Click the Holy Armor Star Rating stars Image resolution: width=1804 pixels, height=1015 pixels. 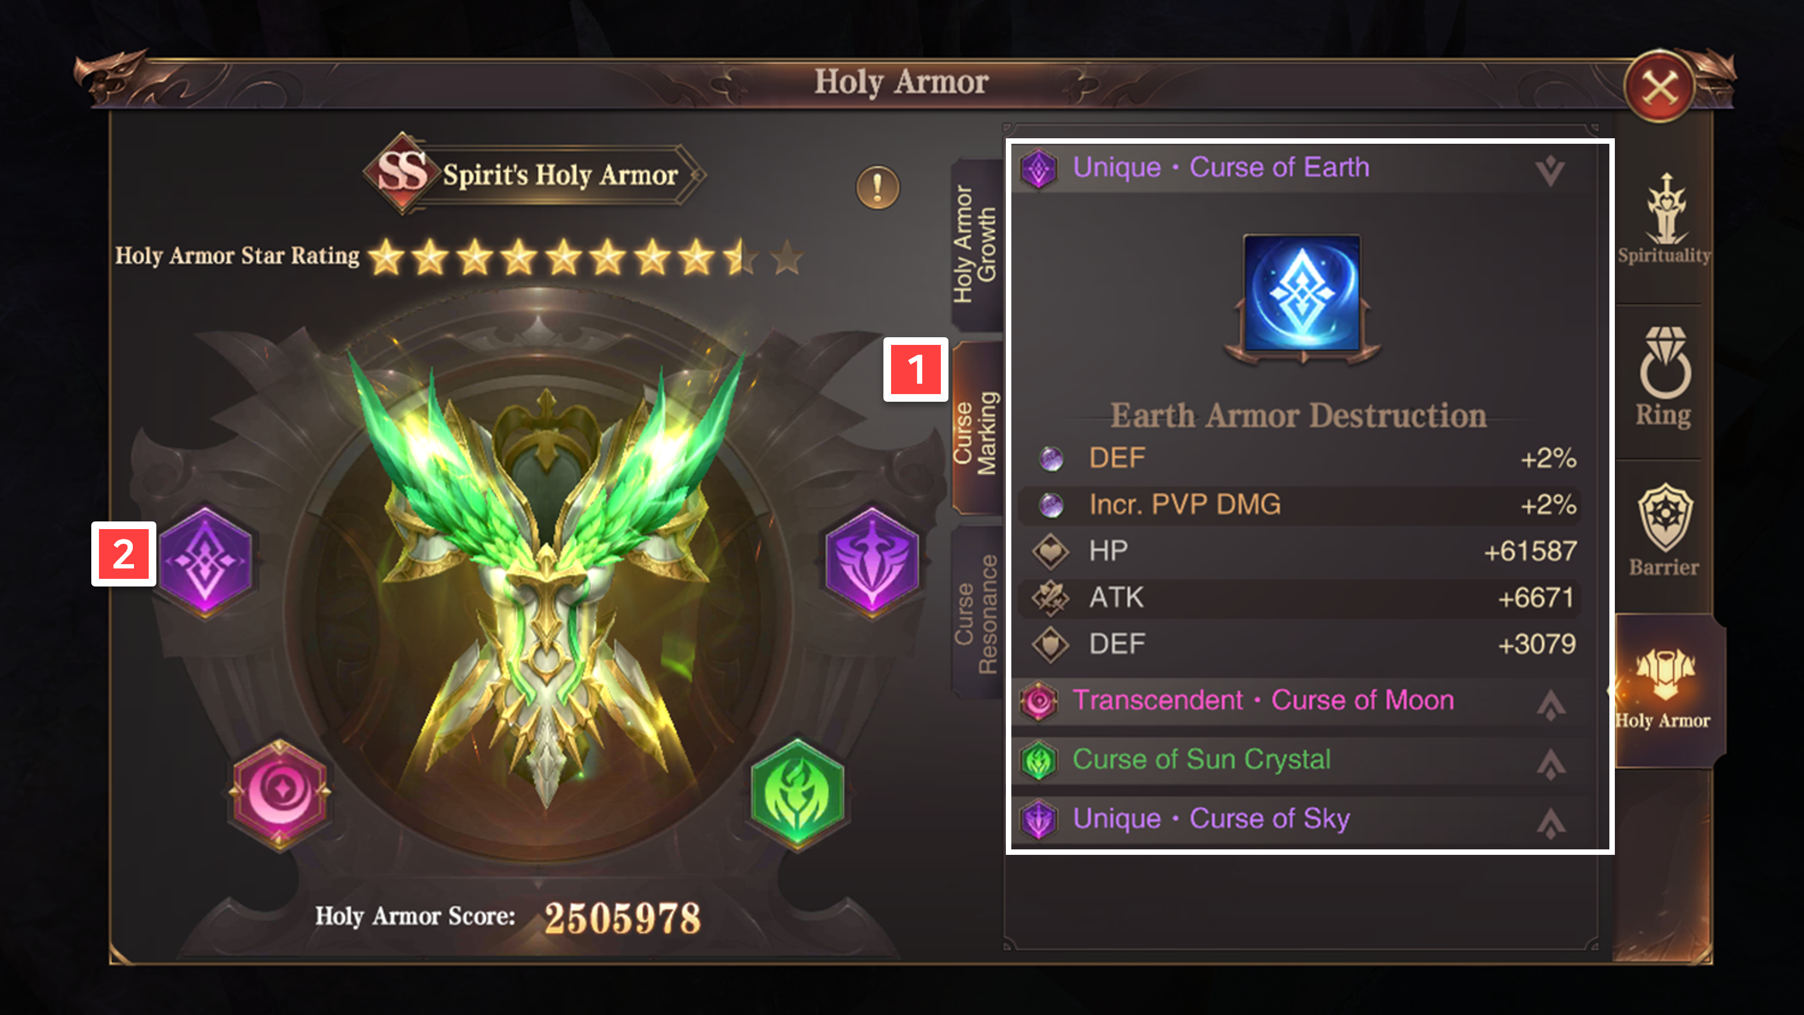click(x=585, y=256)
